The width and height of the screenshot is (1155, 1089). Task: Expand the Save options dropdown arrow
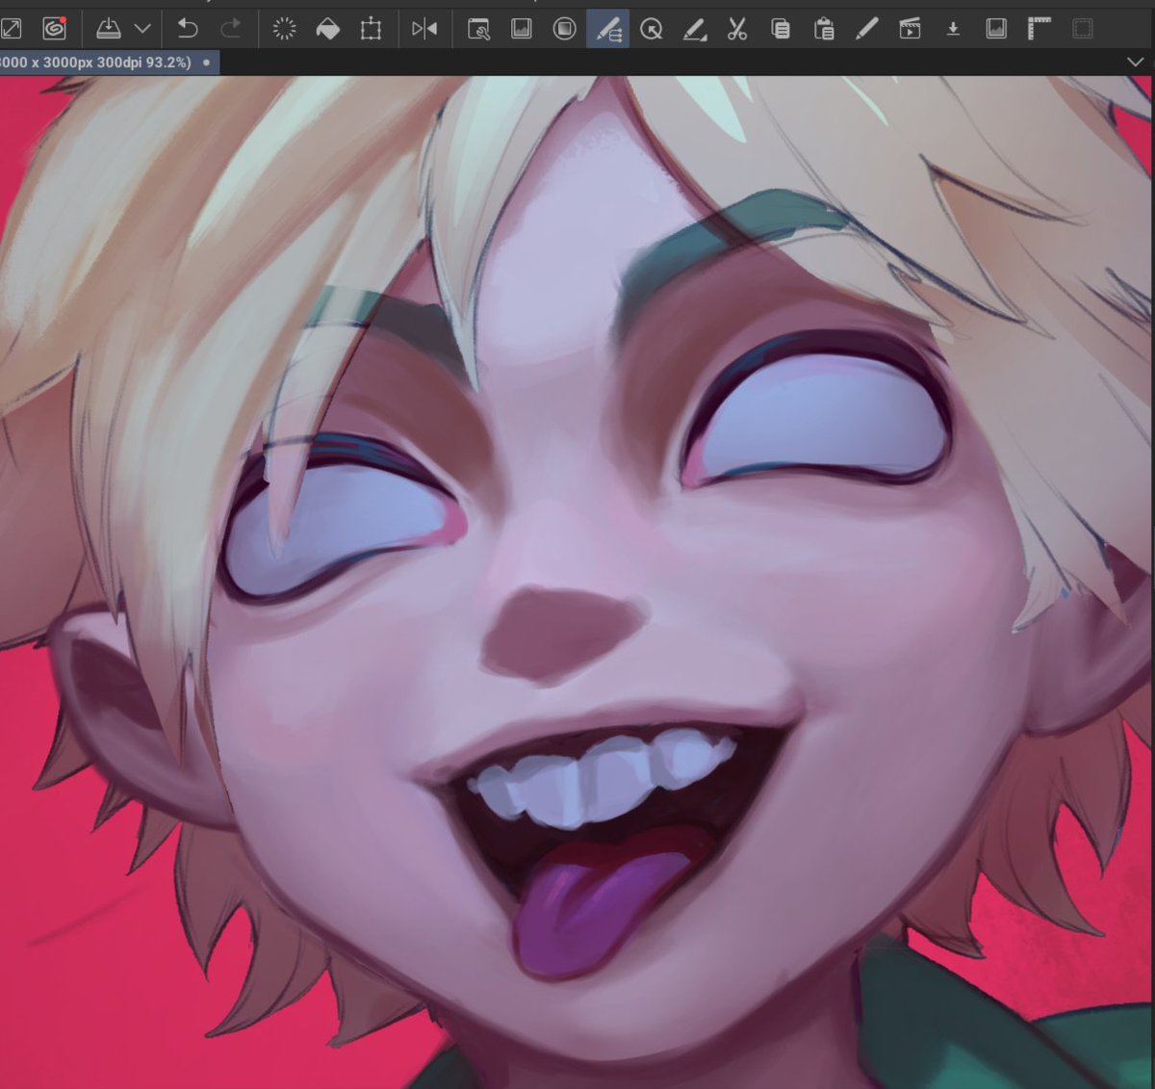142,29
